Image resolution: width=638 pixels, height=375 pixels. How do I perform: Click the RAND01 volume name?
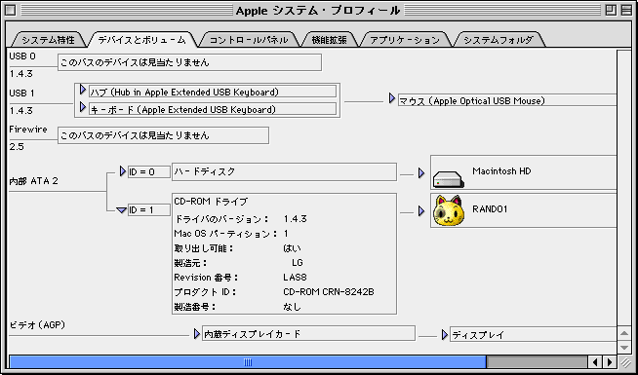(x=490, y=209)
